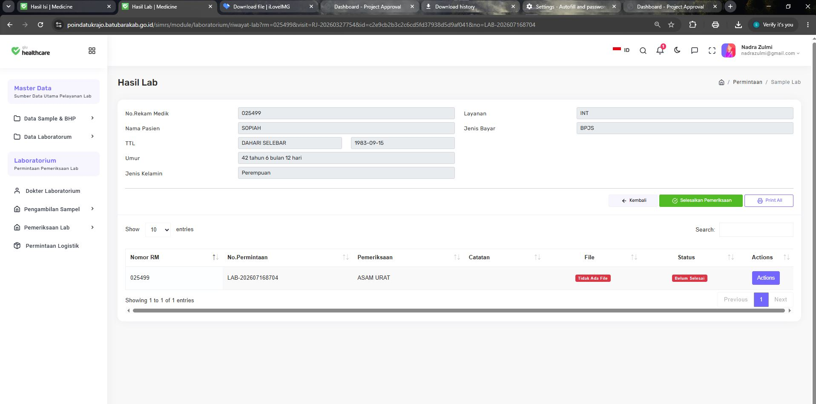Click the browser print icon
Viewport: 816px width, 404px height.
coord(715,25)
